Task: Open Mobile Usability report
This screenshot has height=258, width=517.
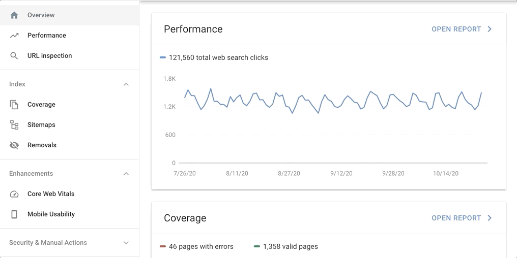Action: pyautogui.click(x=69, y=214)
